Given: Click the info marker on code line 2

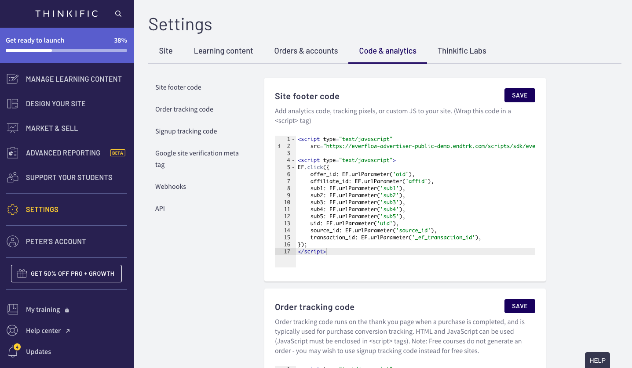Looking at the screenshot, I should click(279, 146).
